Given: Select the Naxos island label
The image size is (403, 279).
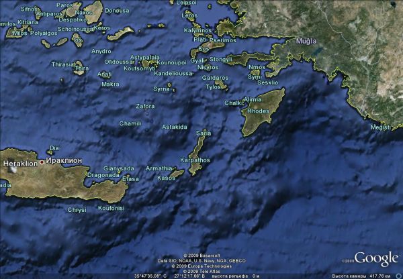Looking at the screenshot, I should click(x=84, y=12).
